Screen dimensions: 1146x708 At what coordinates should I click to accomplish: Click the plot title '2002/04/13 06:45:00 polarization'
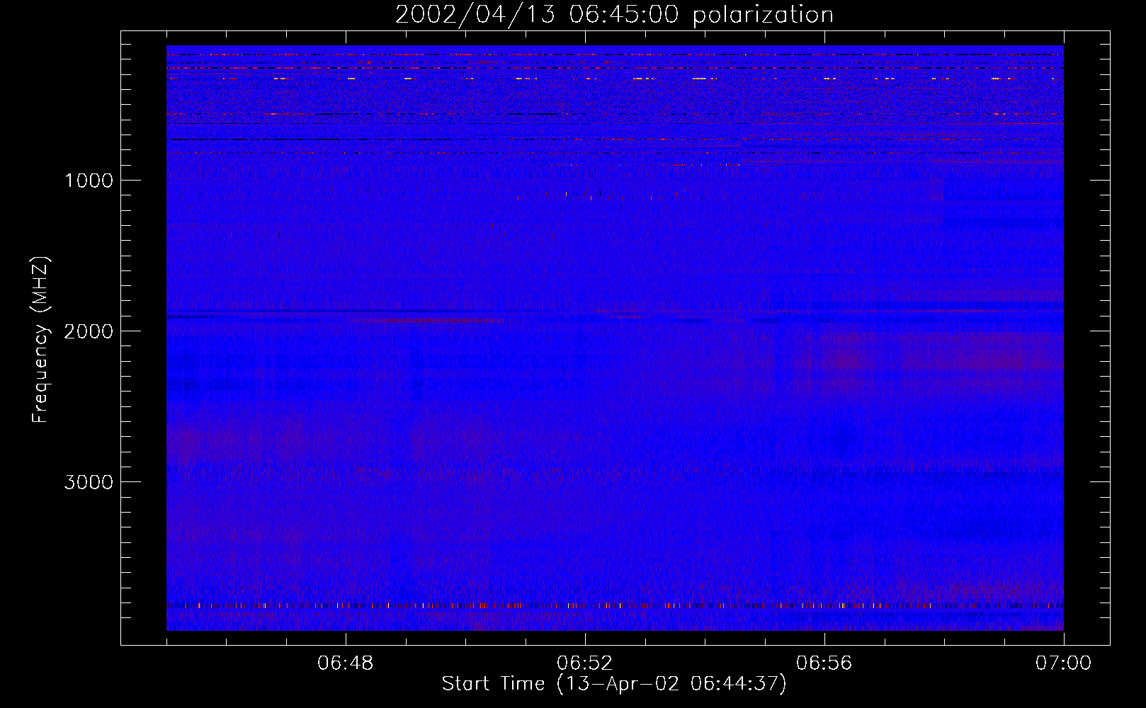tap(614, 14)
